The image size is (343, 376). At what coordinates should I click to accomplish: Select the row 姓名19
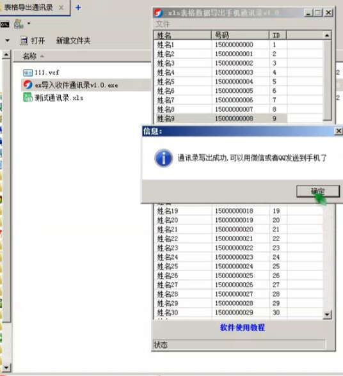[221, 211]
